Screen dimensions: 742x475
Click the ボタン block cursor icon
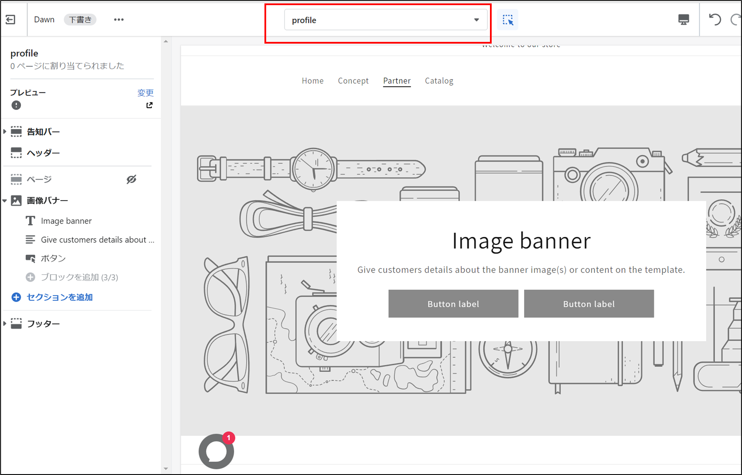tap(30, 259)
